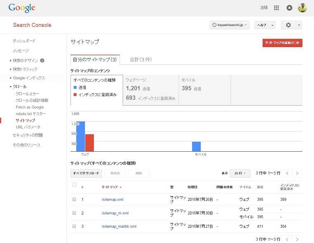Open the ヘルプ dropdown
Viewport: 314px width, 243px height.
tap(265, 25)
